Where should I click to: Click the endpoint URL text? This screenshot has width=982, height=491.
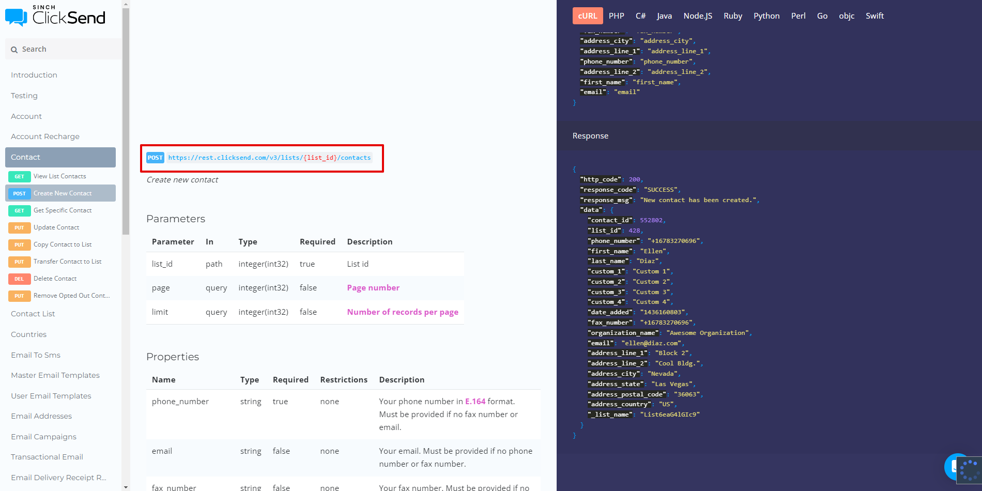(x=269, y=158)
